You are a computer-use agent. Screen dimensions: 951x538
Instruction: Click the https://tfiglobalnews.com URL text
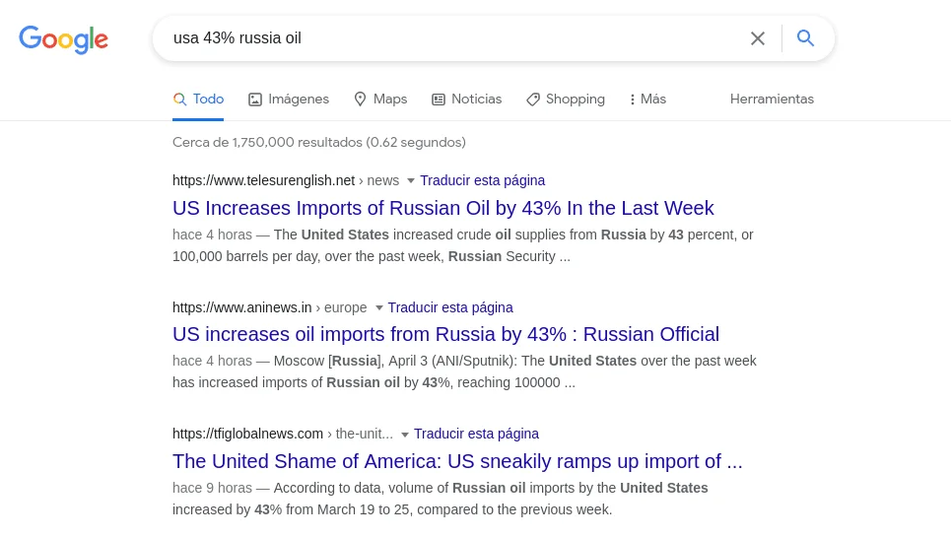click(247, 435)
